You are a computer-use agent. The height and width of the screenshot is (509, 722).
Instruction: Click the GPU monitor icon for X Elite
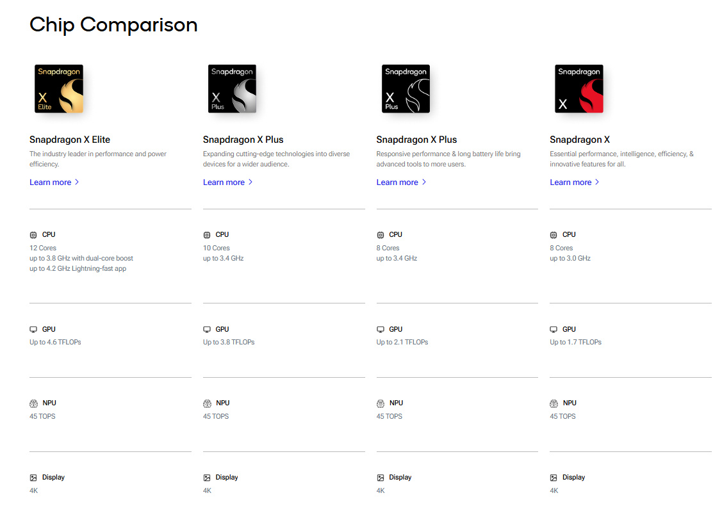point(33,330)
